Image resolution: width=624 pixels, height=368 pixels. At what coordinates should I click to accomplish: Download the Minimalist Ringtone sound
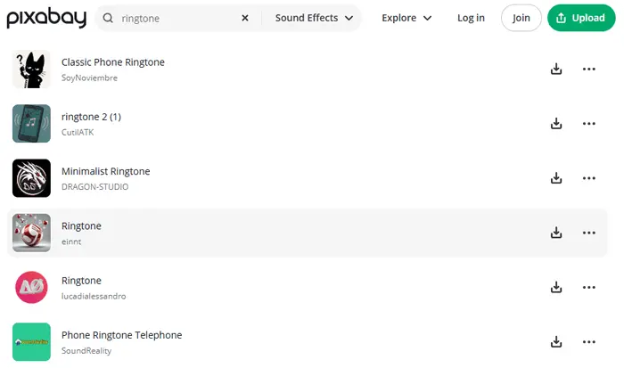556,178
